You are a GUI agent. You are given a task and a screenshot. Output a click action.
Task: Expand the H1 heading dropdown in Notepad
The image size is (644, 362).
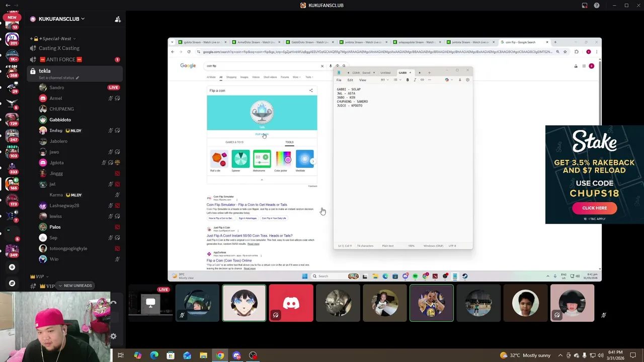pos(384,80)
